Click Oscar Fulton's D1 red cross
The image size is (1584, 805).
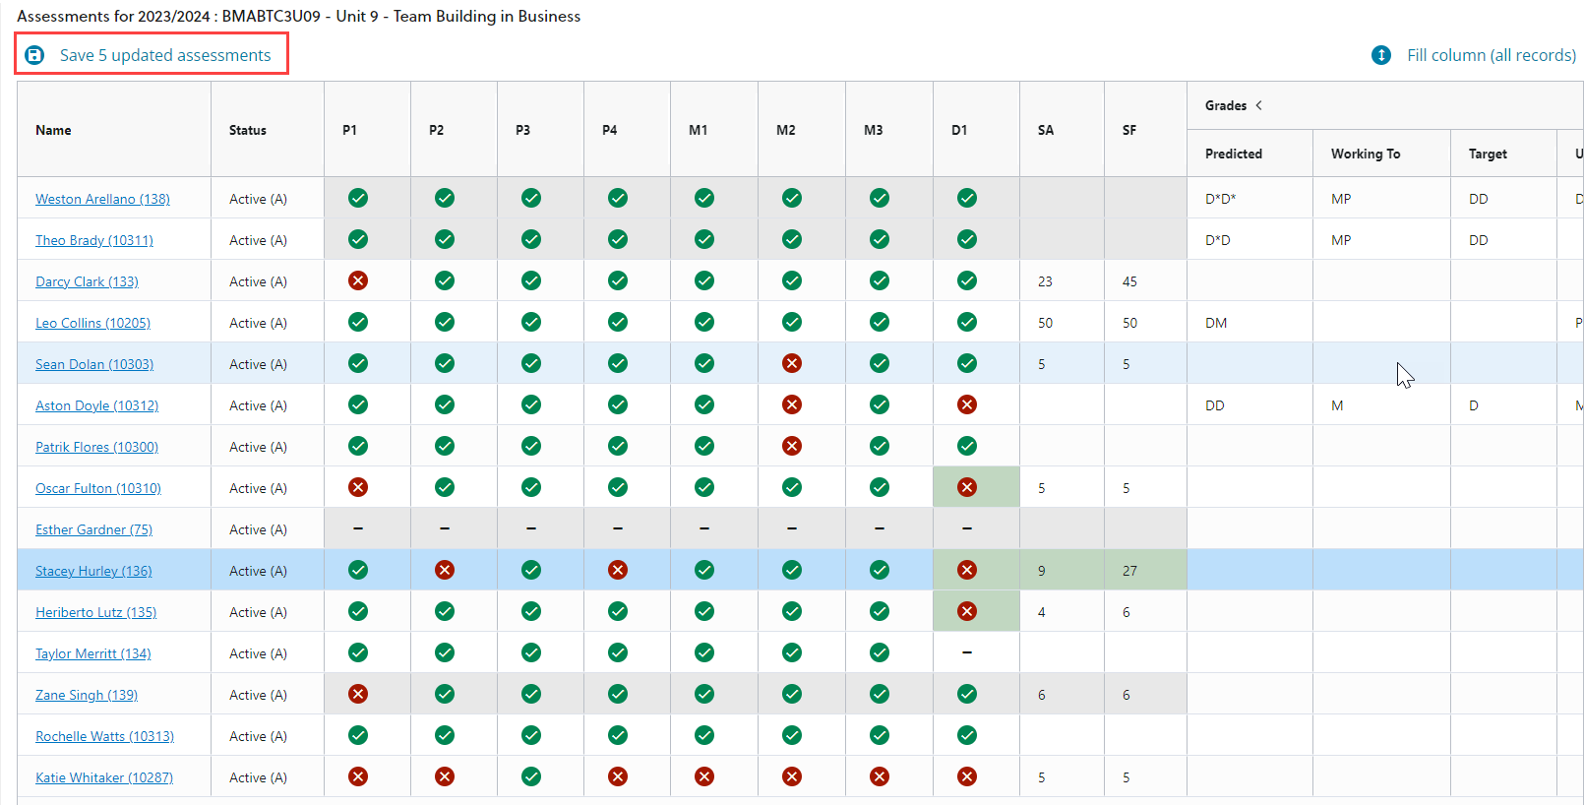point(967,488)
